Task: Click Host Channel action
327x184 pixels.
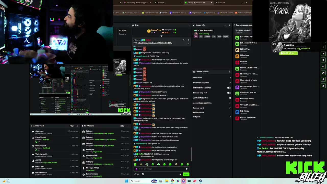Action: [198, 112]
